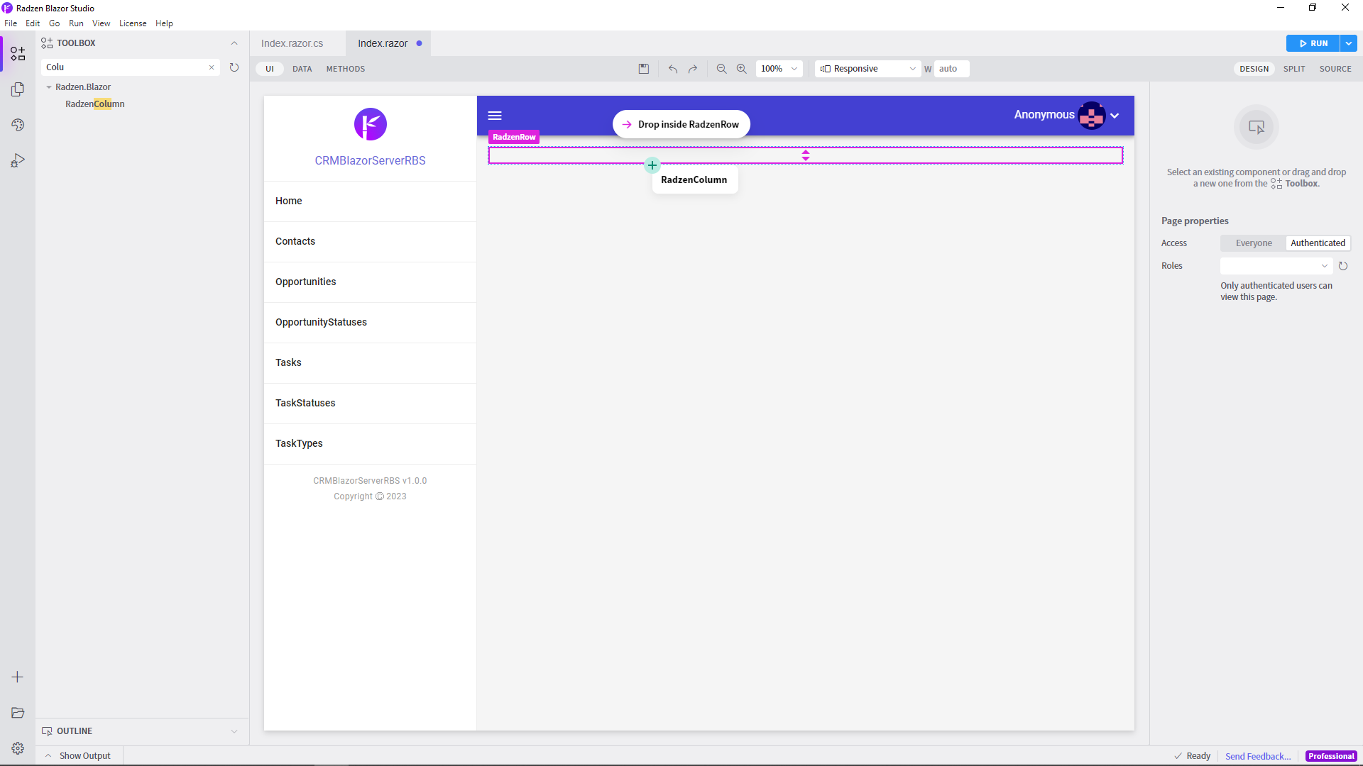
Task: Click the TaskTypes navigation item
Action: click(x=370, y=444)
